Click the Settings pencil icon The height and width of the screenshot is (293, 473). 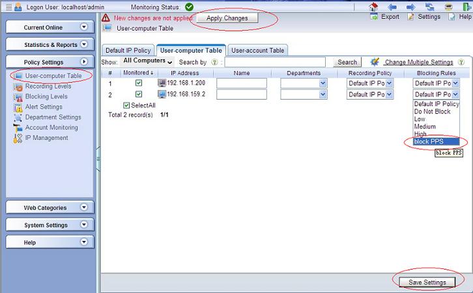coord(410,17)
